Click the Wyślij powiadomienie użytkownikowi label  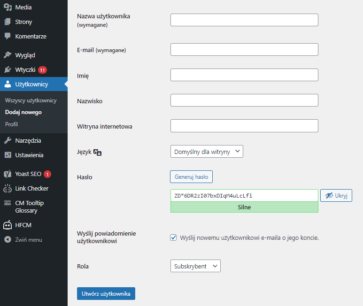tap(107, 237)
